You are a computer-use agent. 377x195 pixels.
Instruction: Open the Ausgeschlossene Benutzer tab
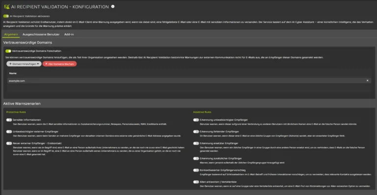click(41, 34)
